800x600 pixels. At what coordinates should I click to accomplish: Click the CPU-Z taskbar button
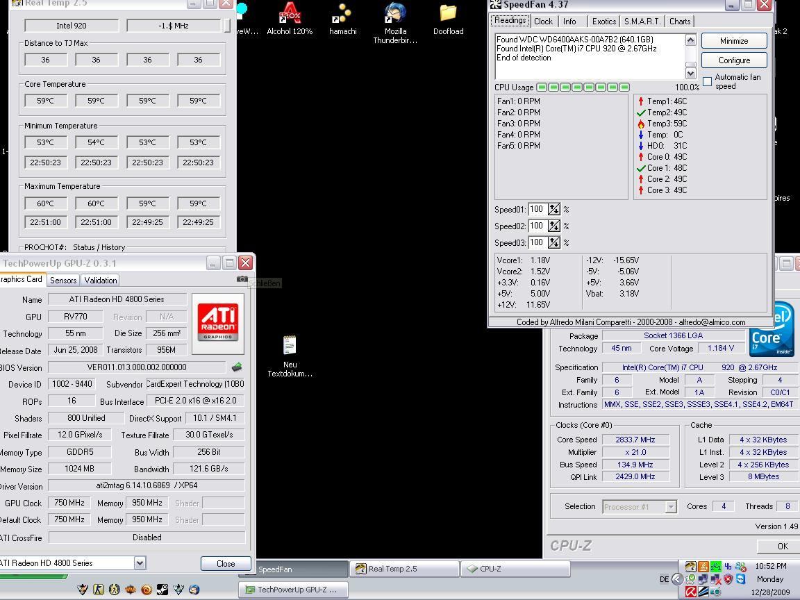(515, 568)
